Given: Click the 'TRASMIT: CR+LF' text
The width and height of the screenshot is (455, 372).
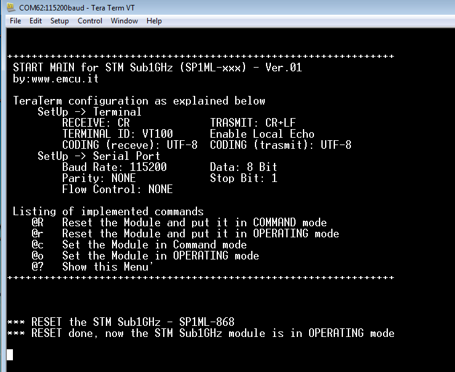Looking at the screenshot, I should click(253, 123).
